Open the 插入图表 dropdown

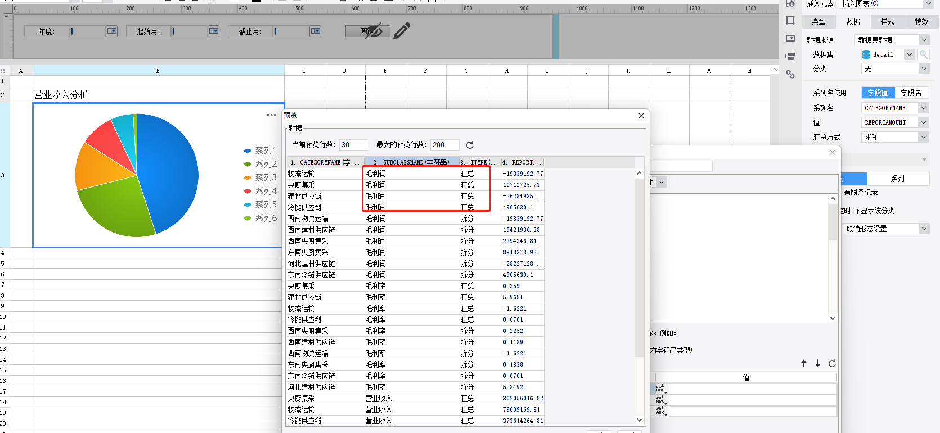[x=928, y=4]
